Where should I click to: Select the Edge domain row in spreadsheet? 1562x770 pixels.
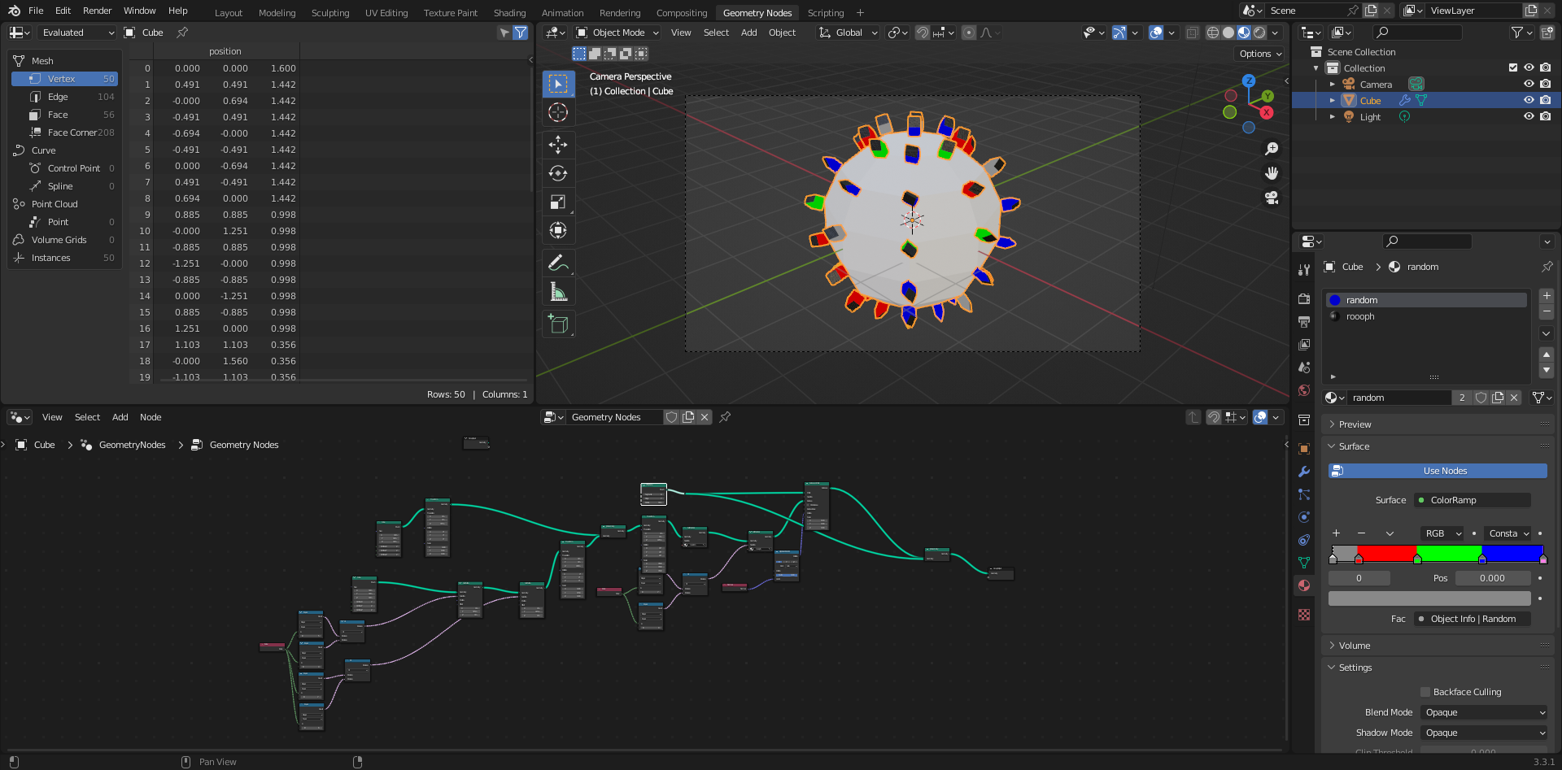click(x=65, y=97)
